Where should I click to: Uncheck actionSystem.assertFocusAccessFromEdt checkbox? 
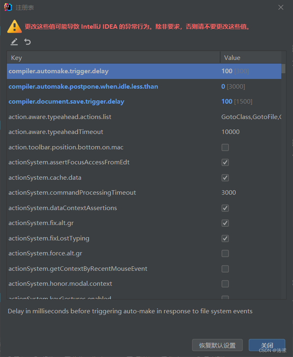click(225, 162)
